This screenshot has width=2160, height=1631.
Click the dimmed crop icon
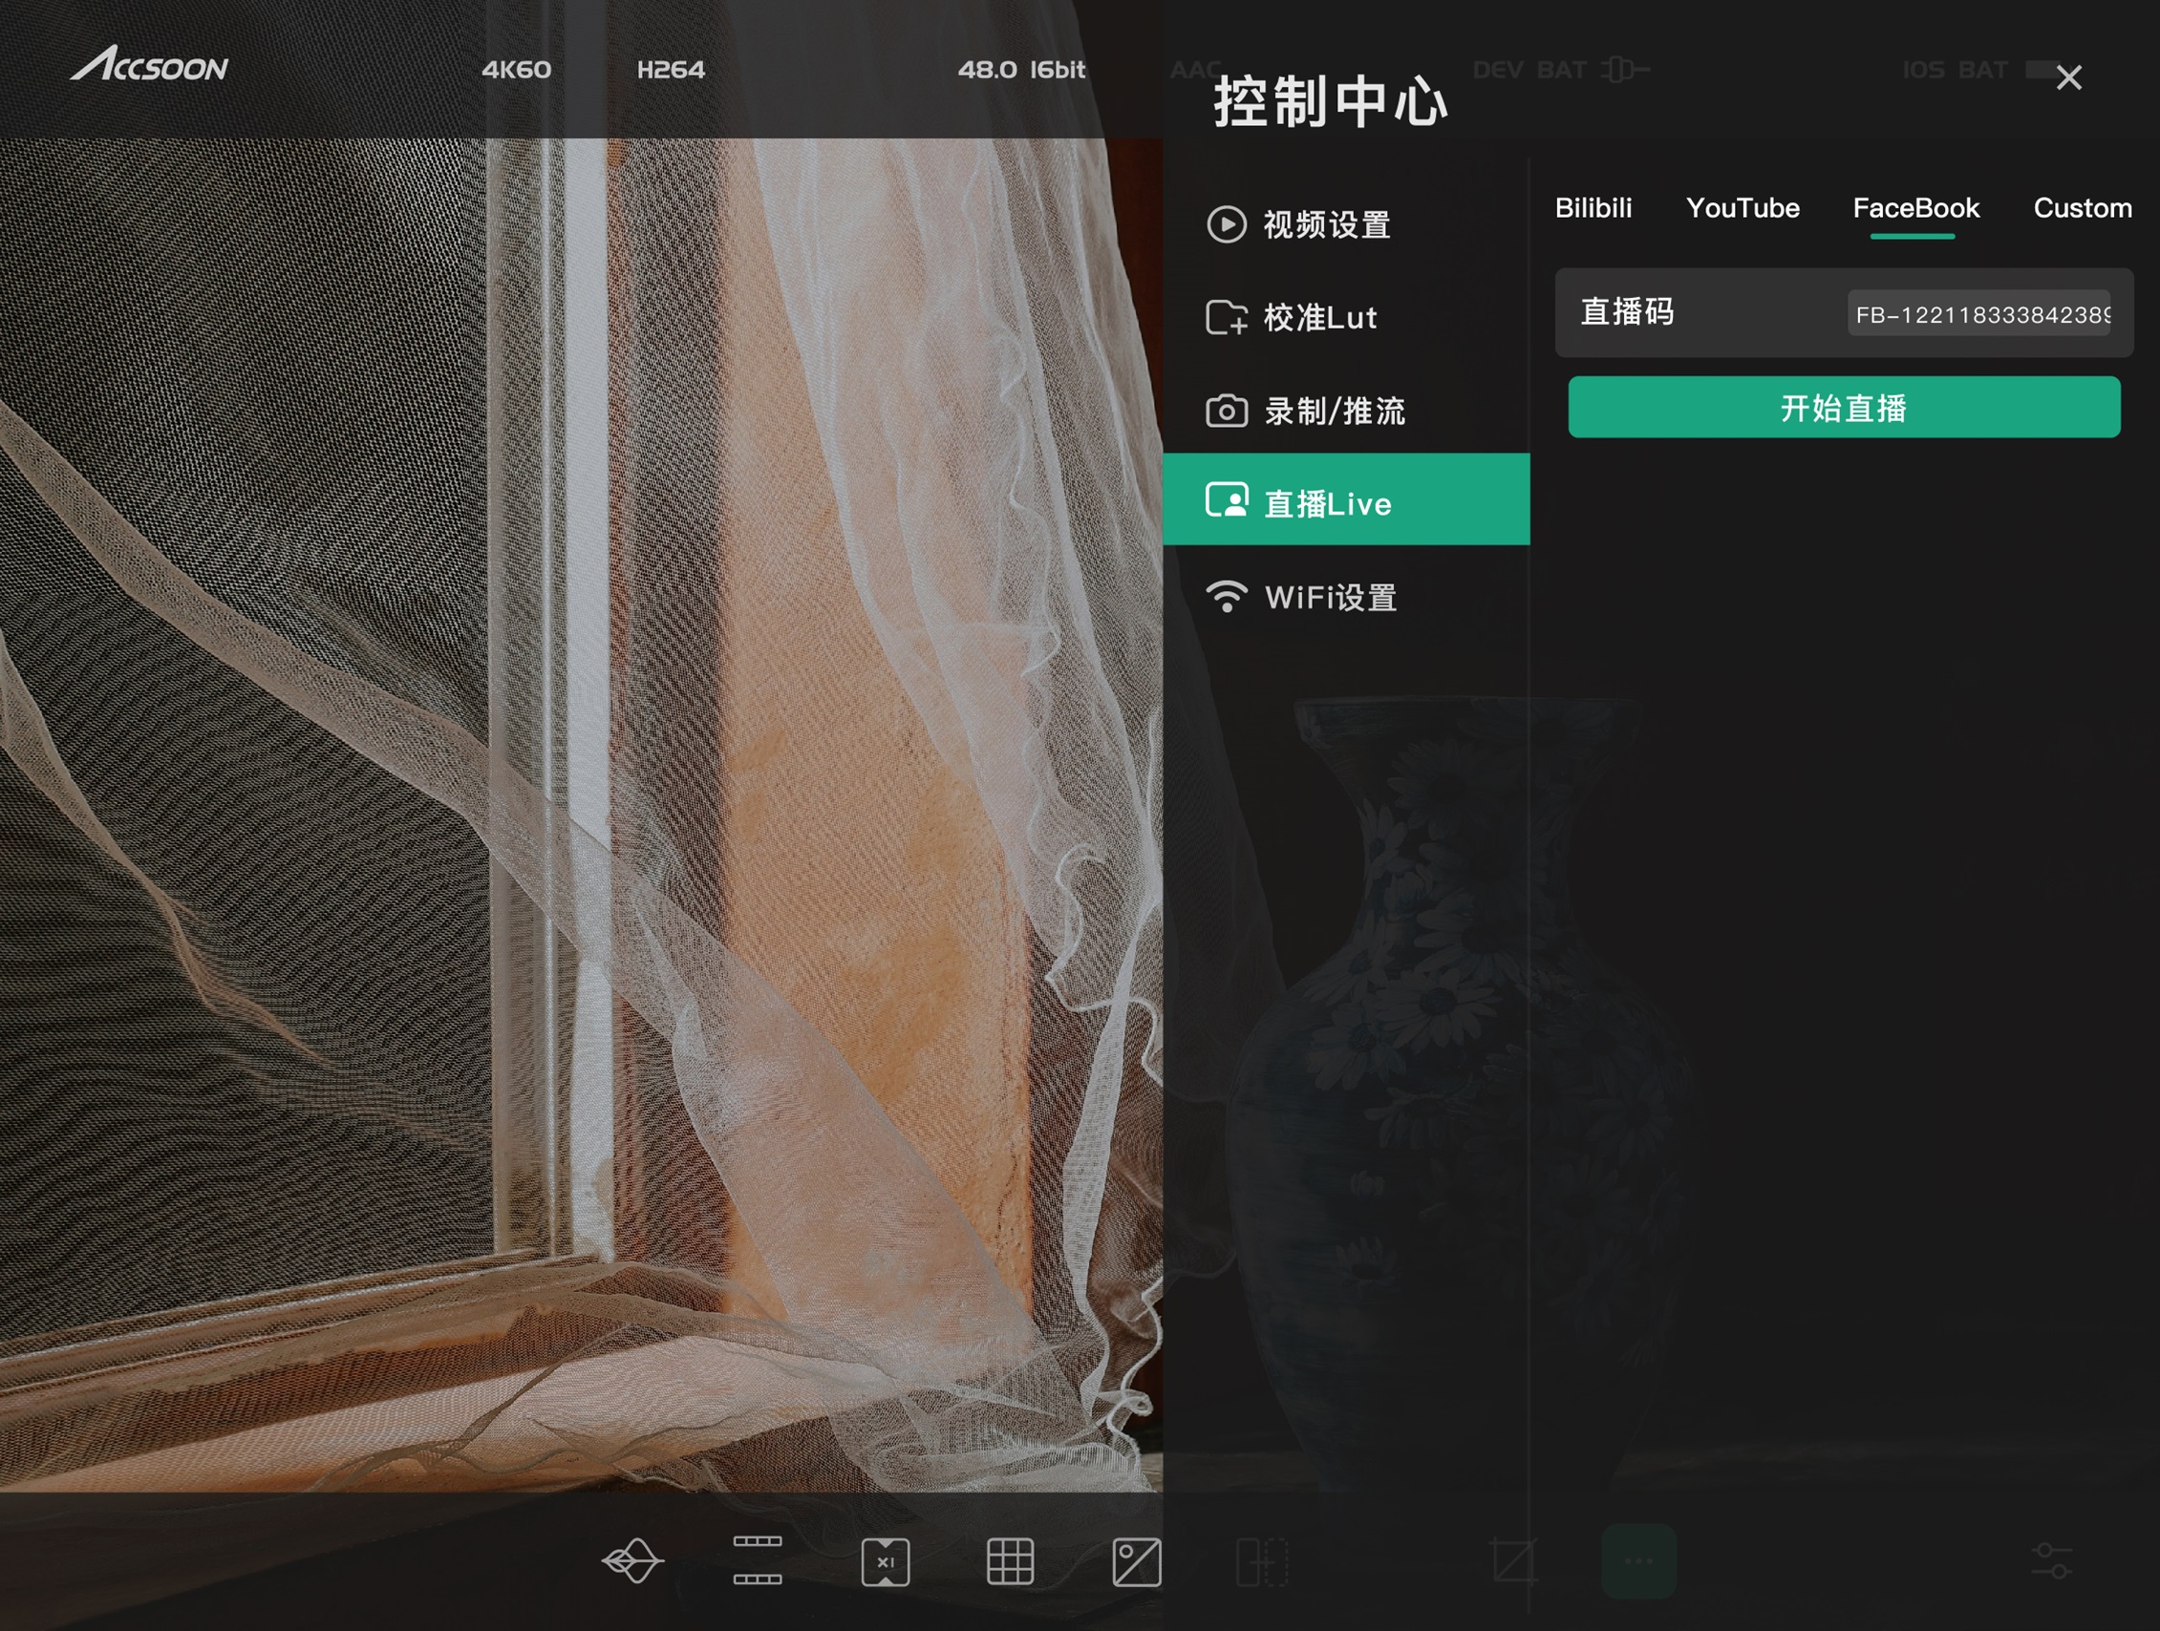(1513, 1560)
